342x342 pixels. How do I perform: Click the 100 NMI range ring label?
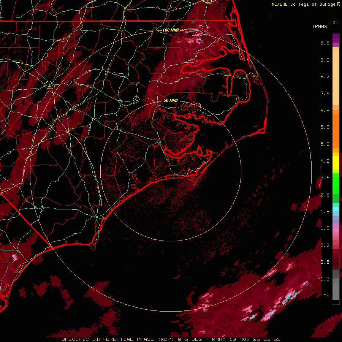(171, 30)
